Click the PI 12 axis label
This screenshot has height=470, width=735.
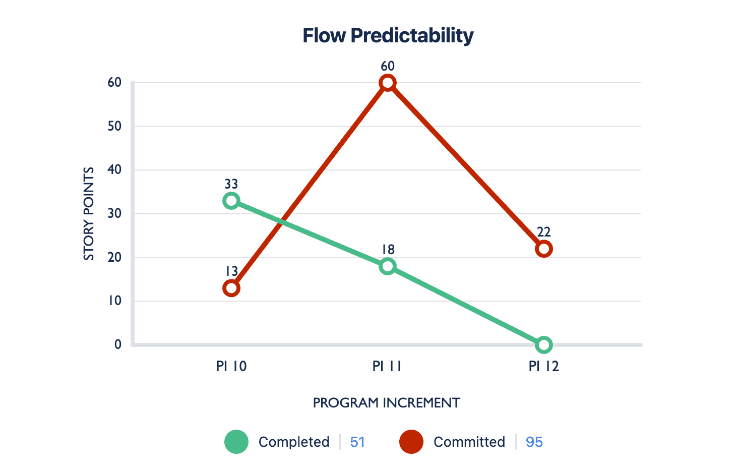[x=544, y=366]
